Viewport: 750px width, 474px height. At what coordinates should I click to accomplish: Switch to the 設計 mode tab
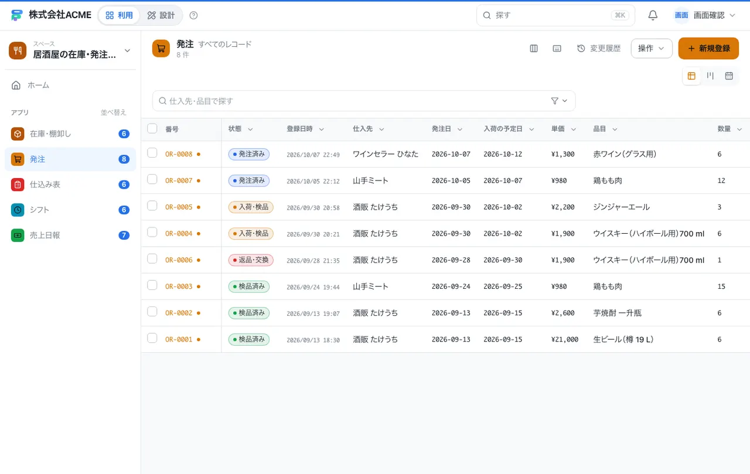tap(161, 15)
